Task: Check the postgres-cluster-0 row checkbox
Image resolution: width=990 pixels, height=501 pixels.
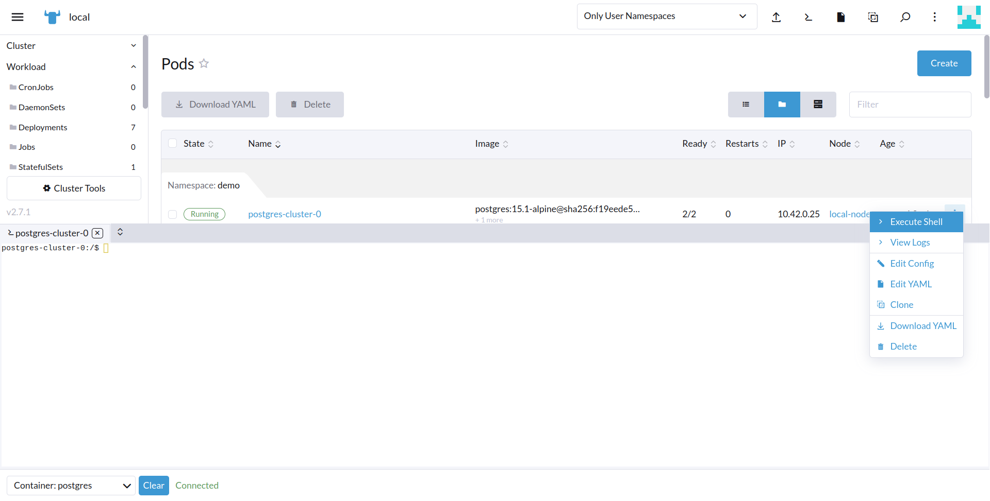Action: [173, 214]
